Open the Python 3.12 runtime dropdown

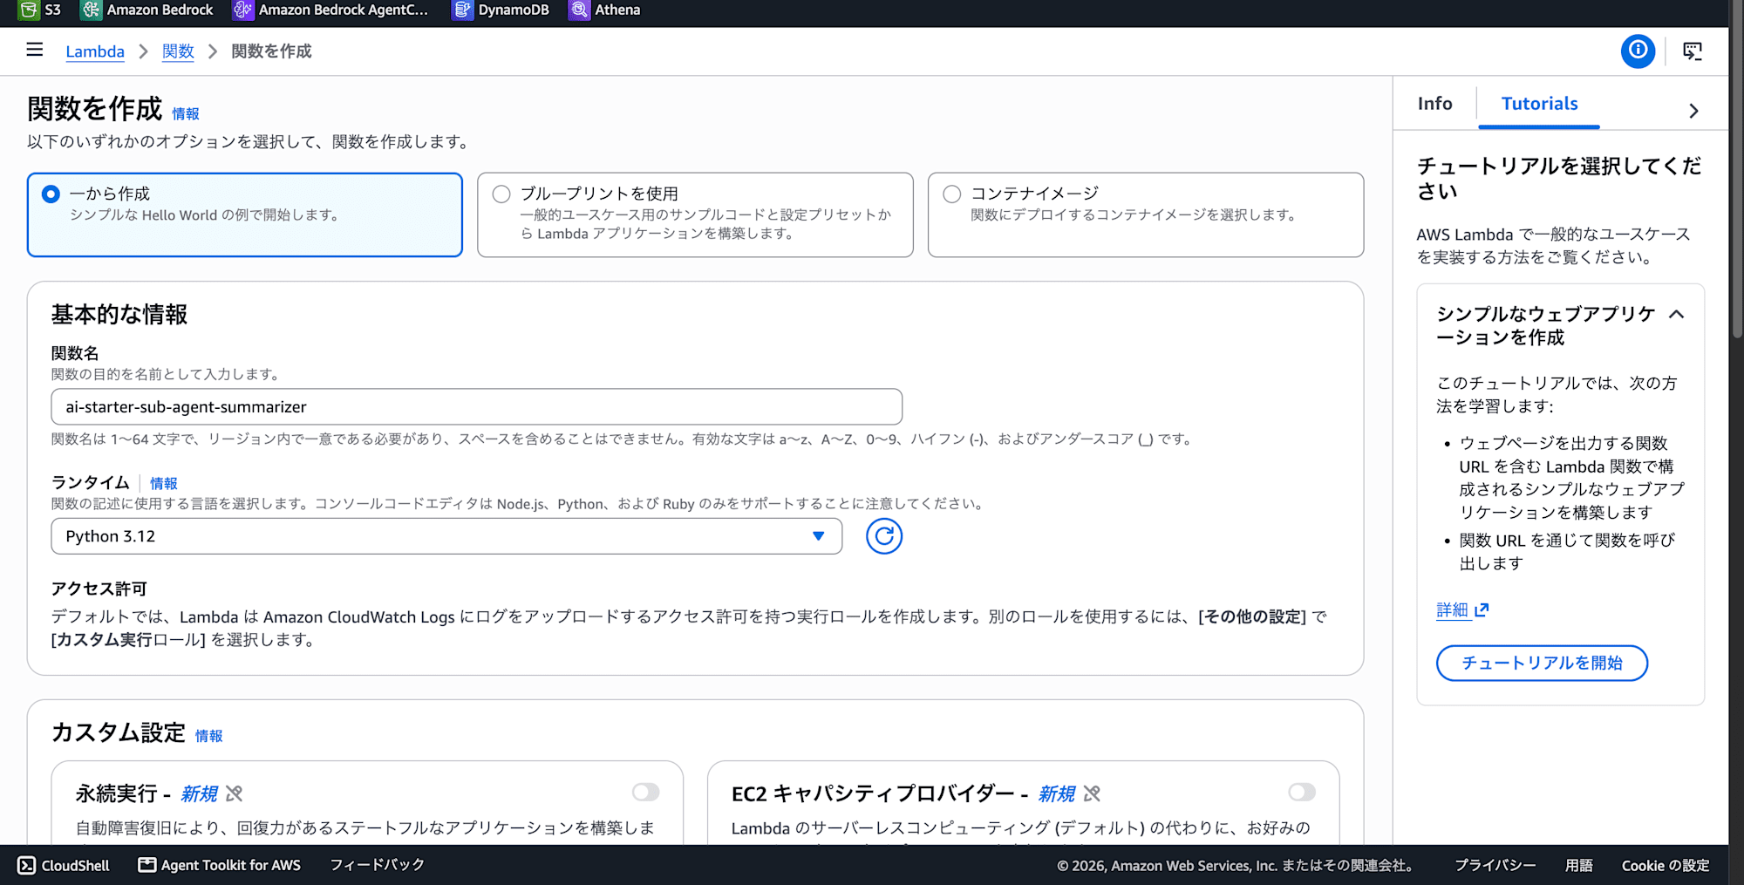click(446, 536)
